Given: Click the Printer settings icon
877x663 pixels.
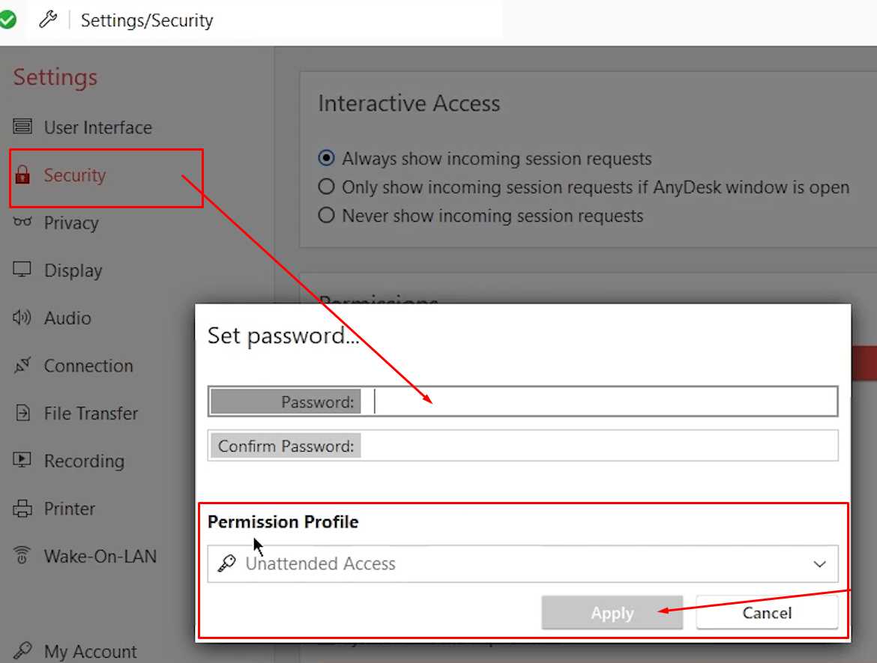Looking at the screenshot, I should click(x=22, y=509).
